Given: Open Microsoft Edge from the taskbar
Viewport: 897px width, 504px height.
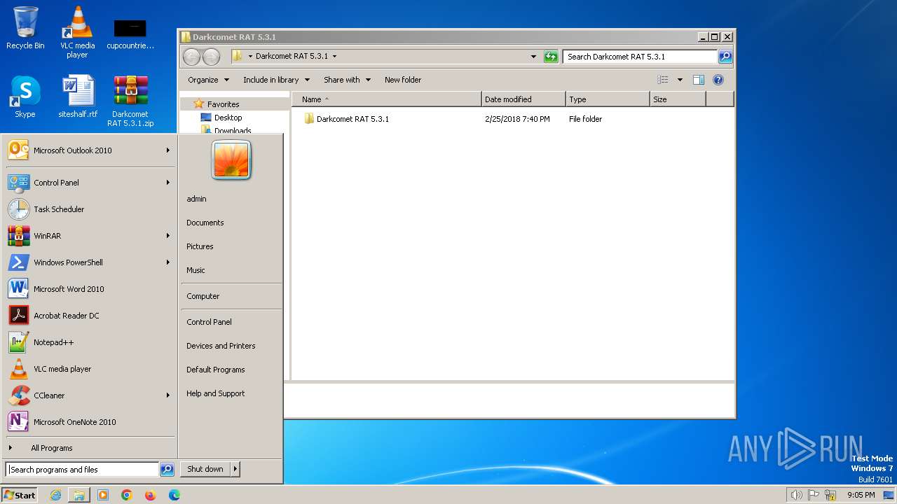Looking at the screenshot, I should click(x=174, y=495).
